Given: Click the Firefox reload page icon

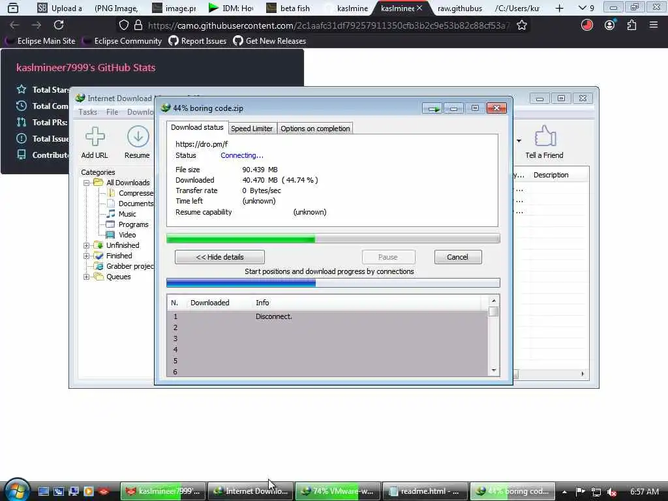Looking at the screenshot, I should (x=58, y=25).
